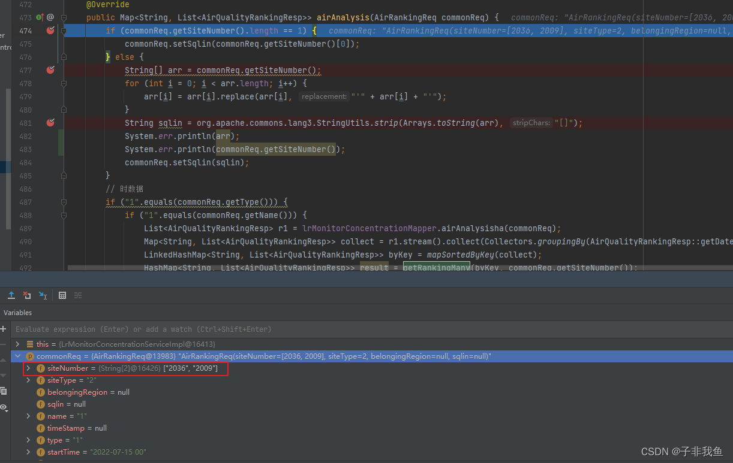Click the fold marker at line 476

coord(64,57)
